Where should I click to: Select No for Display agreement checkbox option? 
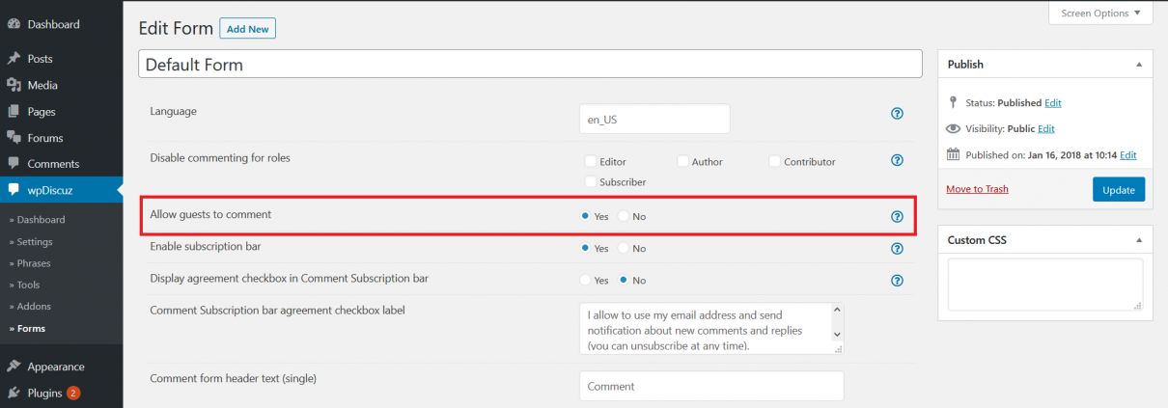pyautogui.click(x=623, y=280)
